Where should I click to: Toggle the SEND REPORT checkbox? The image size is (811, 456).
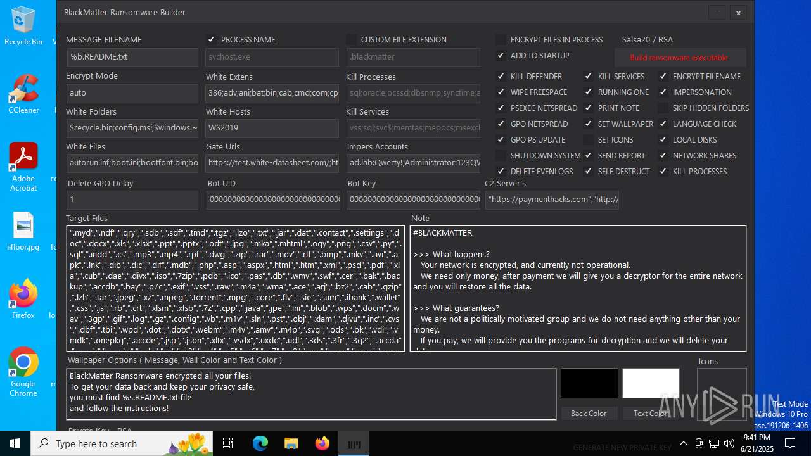point(589,155)
